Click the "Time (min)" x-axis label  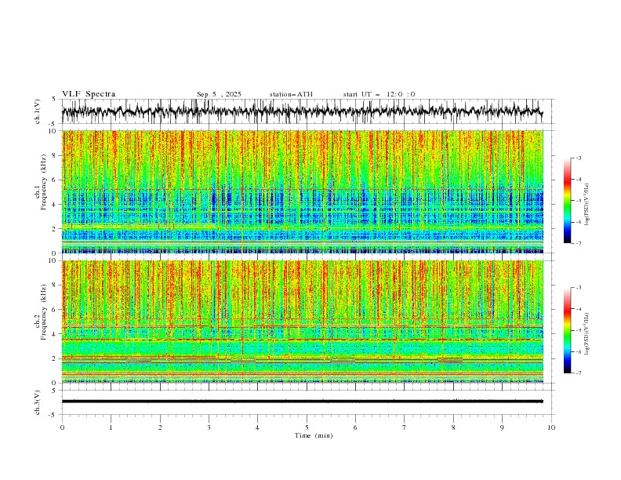coord(314,435)
